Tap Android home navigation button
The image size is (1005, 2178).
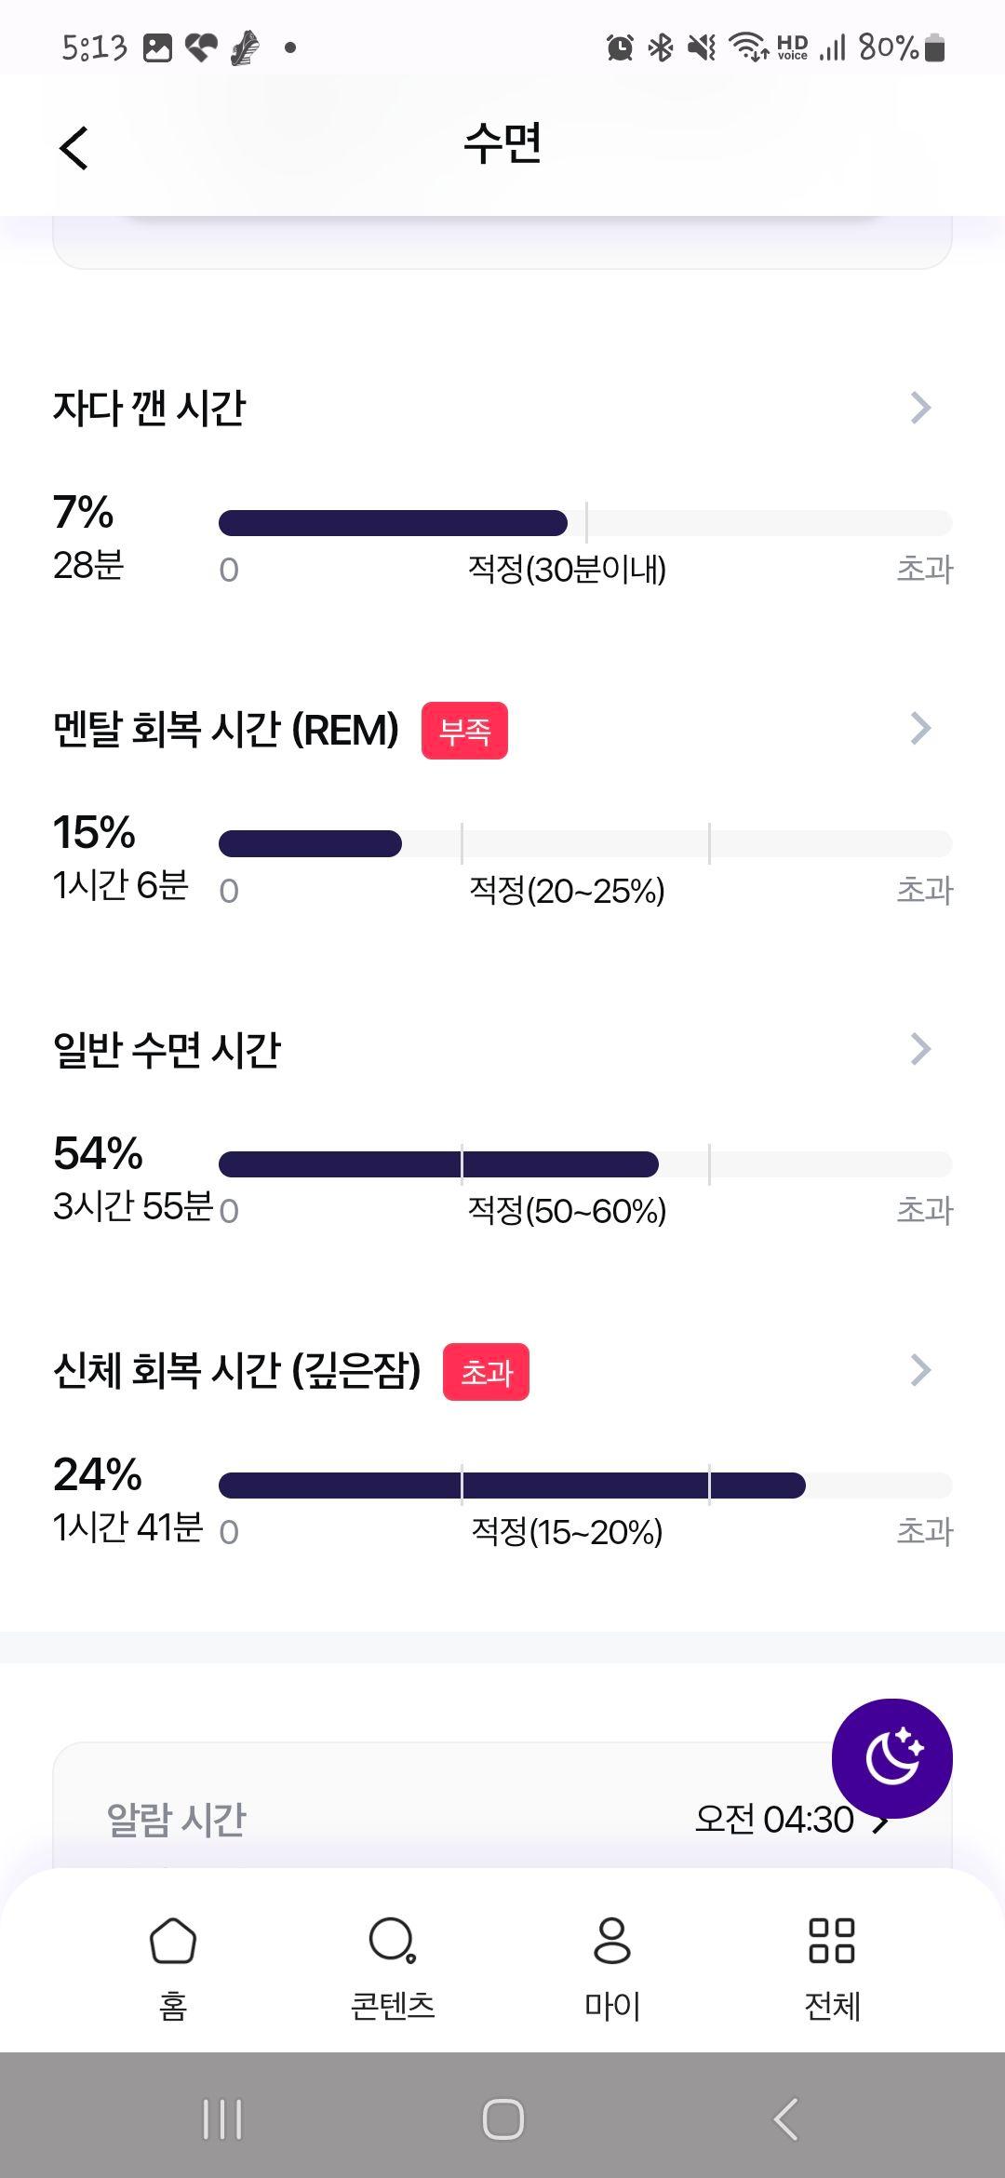click(x=502, y=2119)
